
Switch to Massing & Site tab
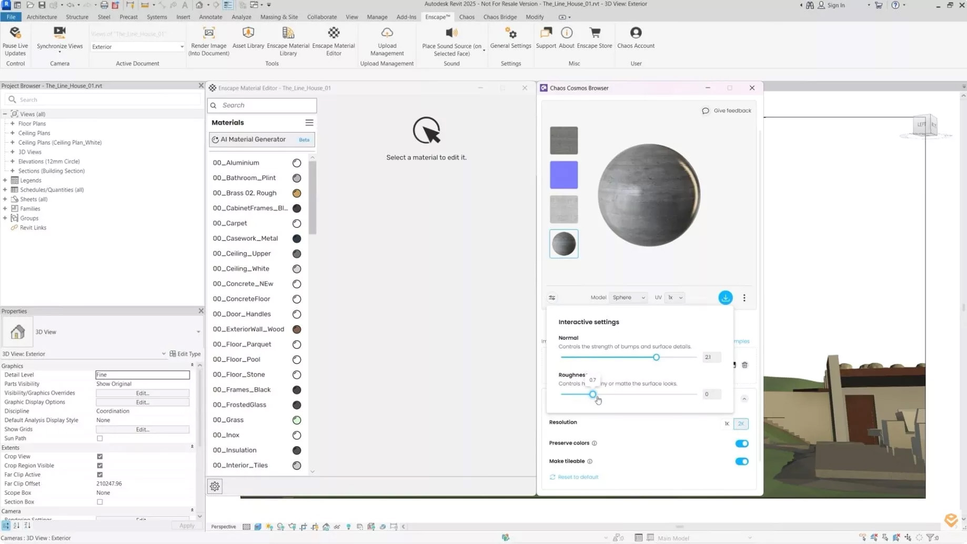[279, 17]
